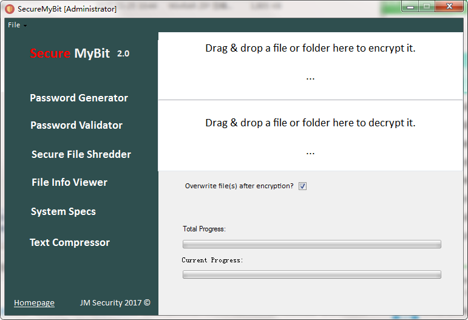Click the Current Progress bar
468x320 pixels.
coord(311,274)
